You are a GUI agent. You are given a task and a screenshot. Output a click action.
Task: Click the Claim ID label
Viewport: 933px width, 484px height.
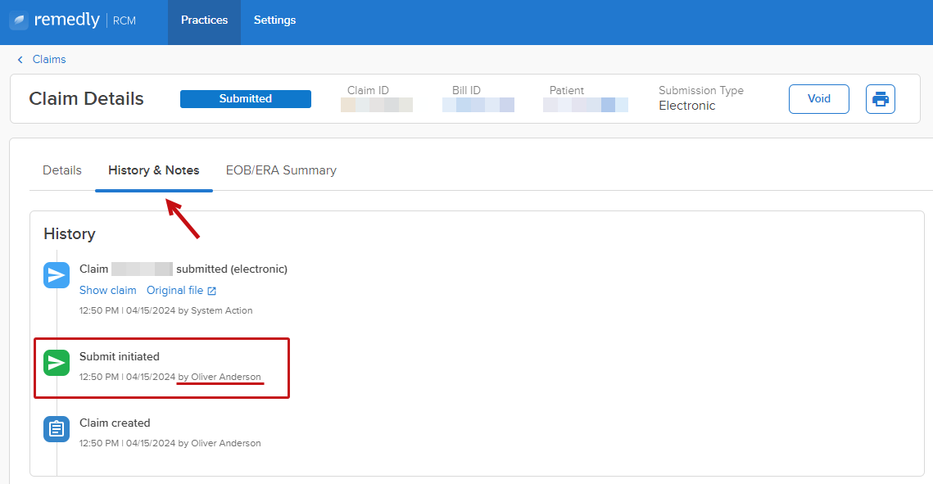tap(368, 90)
